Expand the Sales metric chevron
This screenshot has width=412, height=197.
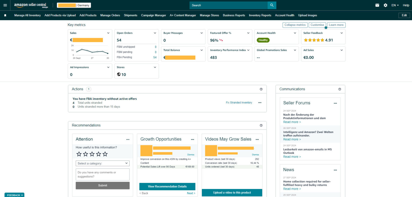(108, 33)
